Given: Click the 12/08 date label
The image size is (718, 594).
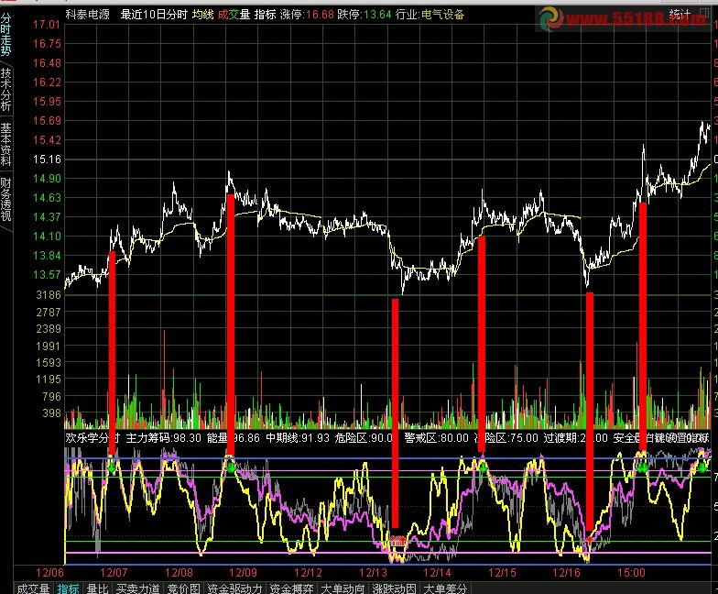Looking at the screenshot, I should coord(179,572).
